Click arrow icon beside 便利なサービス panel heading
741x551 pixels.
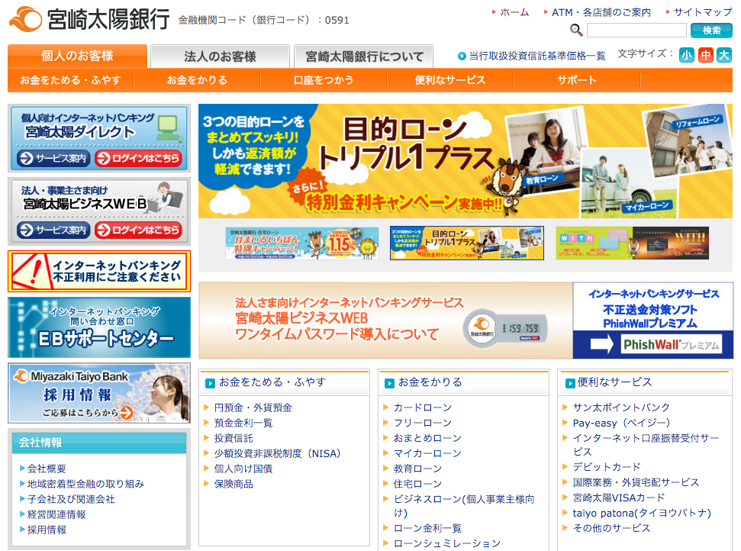click(x=570, y=383)
